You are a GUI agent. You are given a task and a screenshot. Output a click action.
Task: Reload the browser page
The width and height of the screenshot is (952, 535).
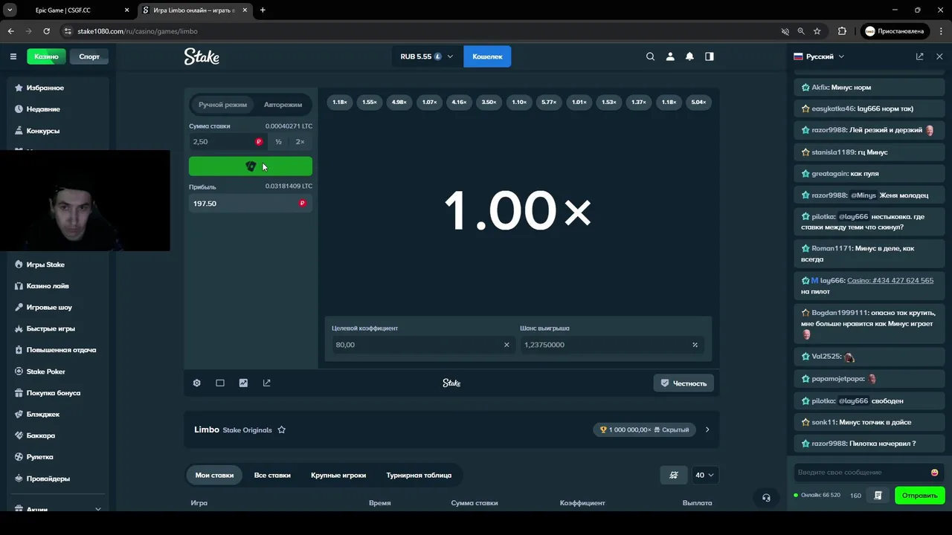coord(46,31)
